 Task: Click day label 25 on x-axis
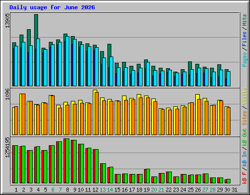coord(190,190)
